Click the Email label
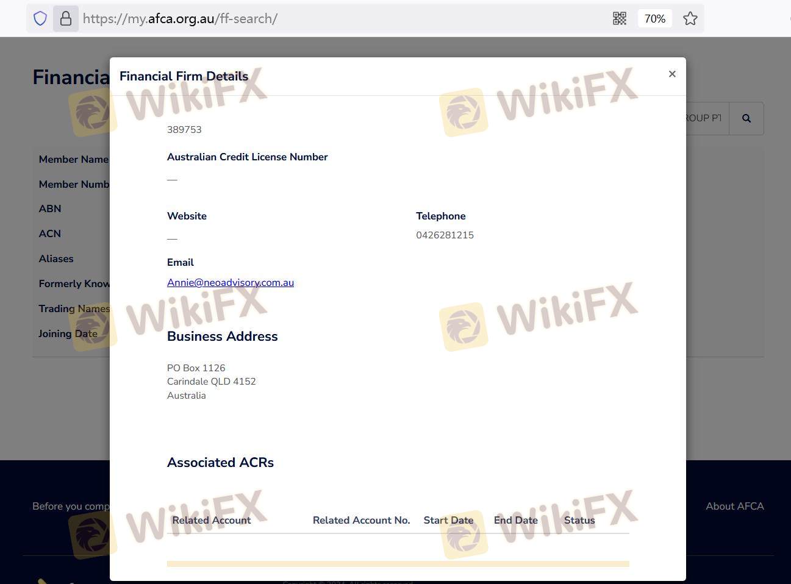 [x=181, y=262]
